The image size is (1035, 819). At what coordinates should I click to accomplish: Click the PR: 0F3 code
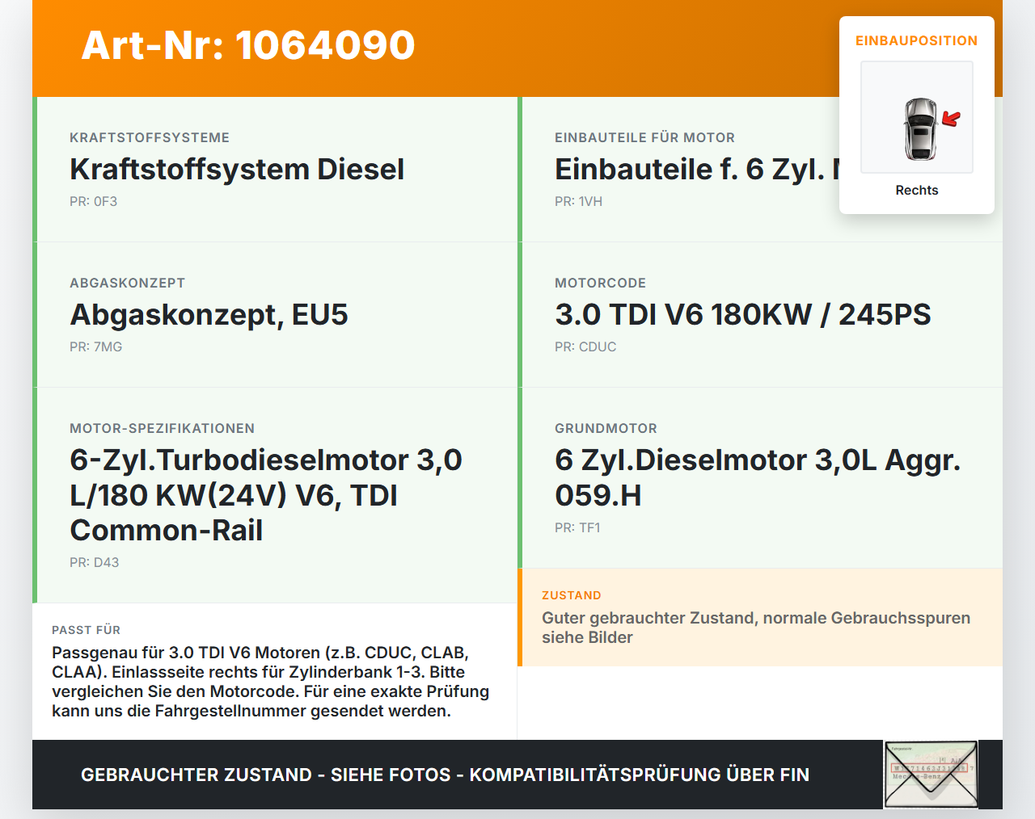94,201
